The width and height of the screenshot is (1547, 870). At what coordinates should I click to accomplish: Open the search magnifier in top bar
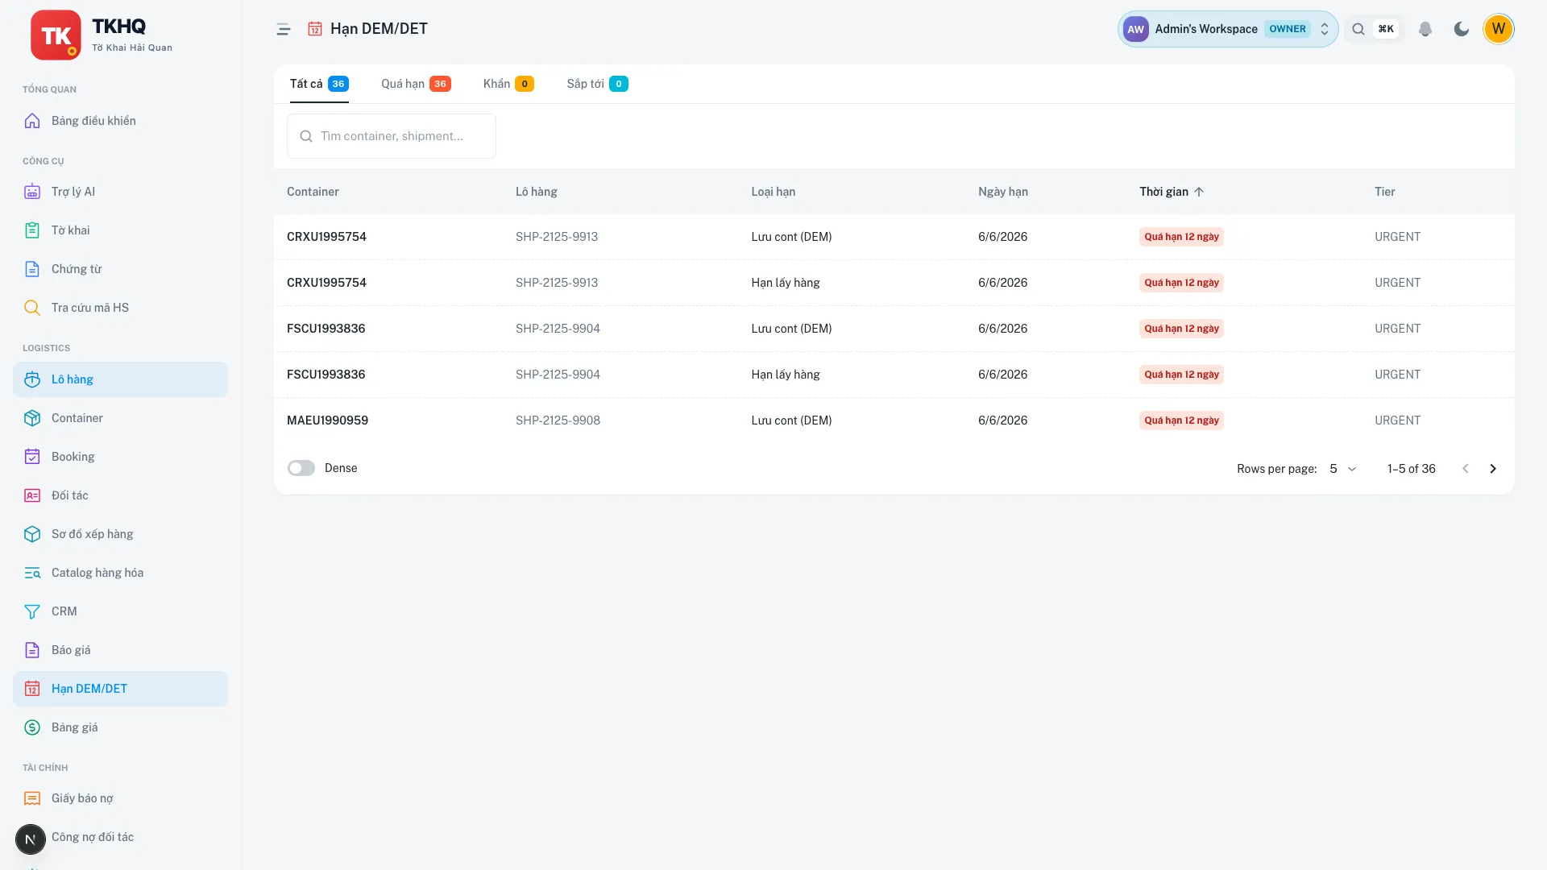point(1358,29)
